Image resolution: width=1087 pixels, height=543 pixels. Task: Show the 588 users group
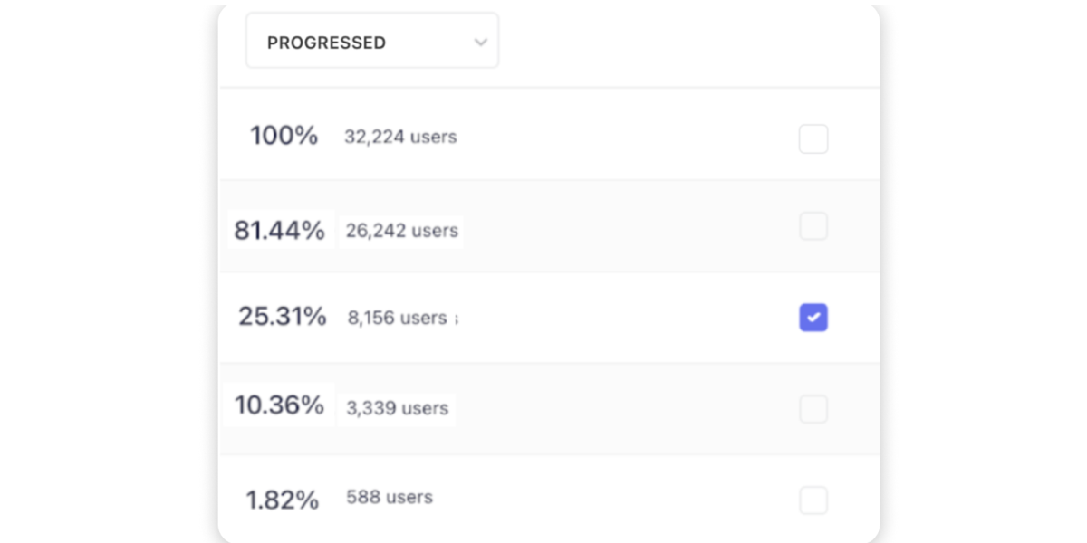[390, 497]
